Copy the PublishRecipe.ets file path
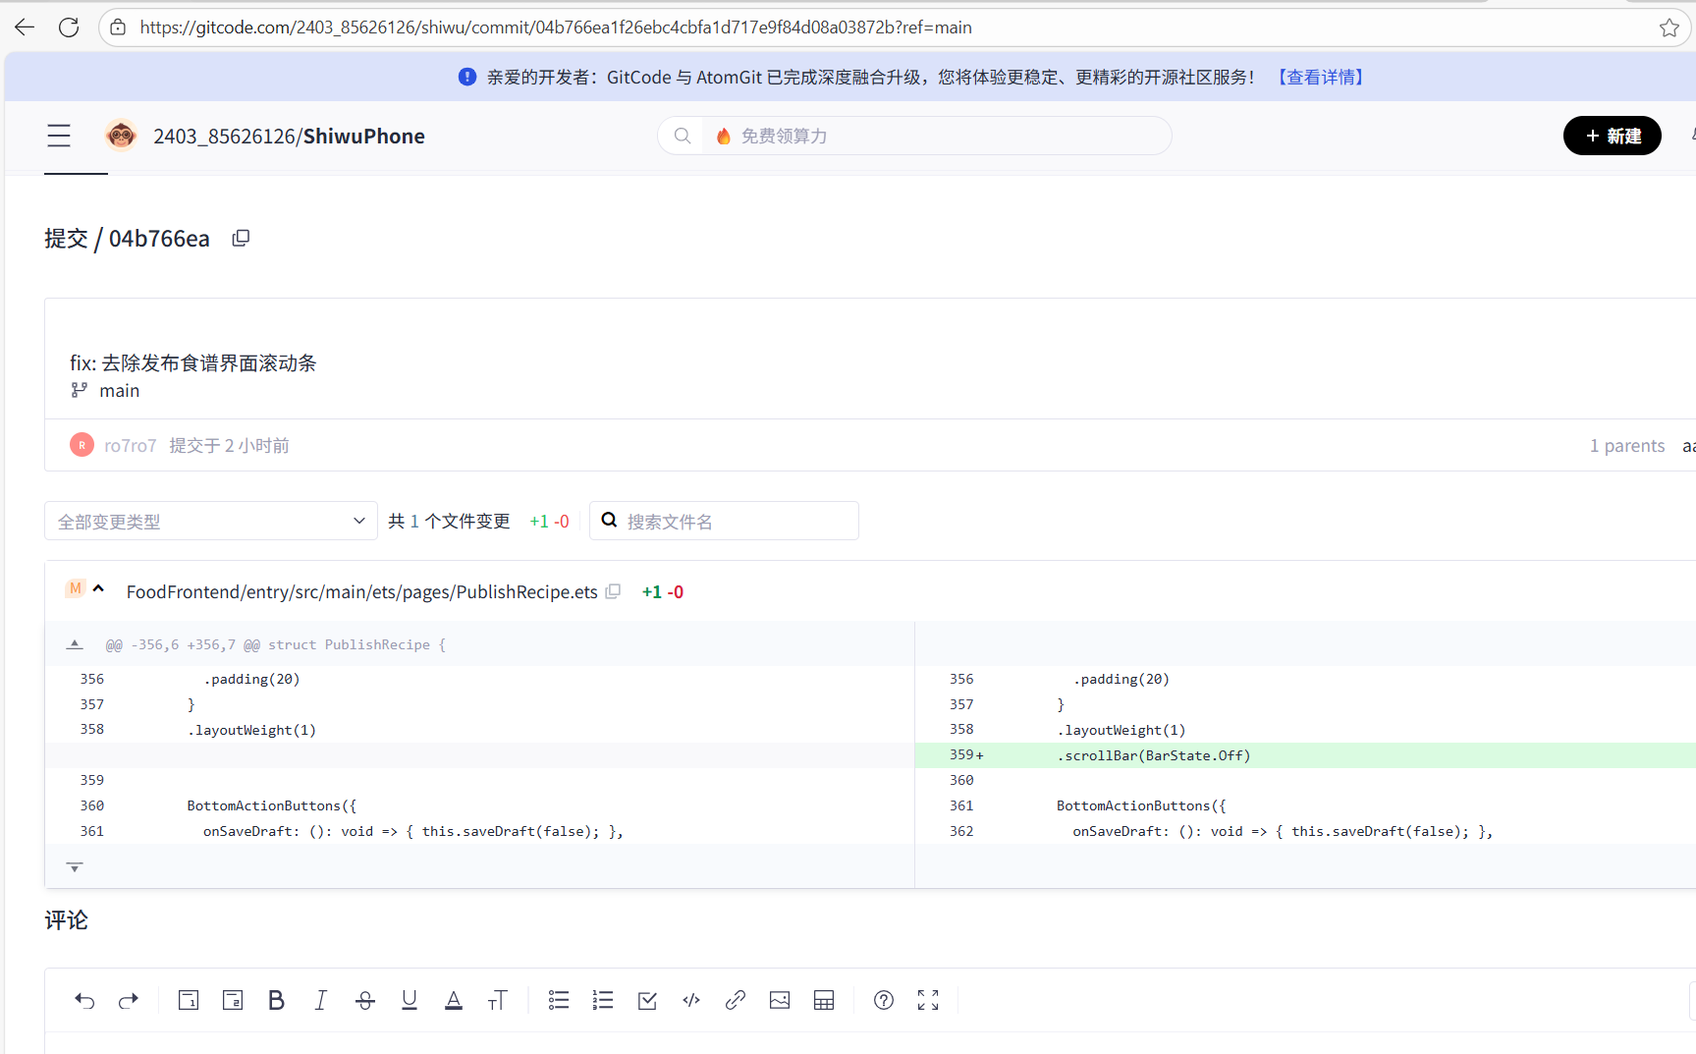This screenshot has width=1696, height=1054. tap(613, 591)
